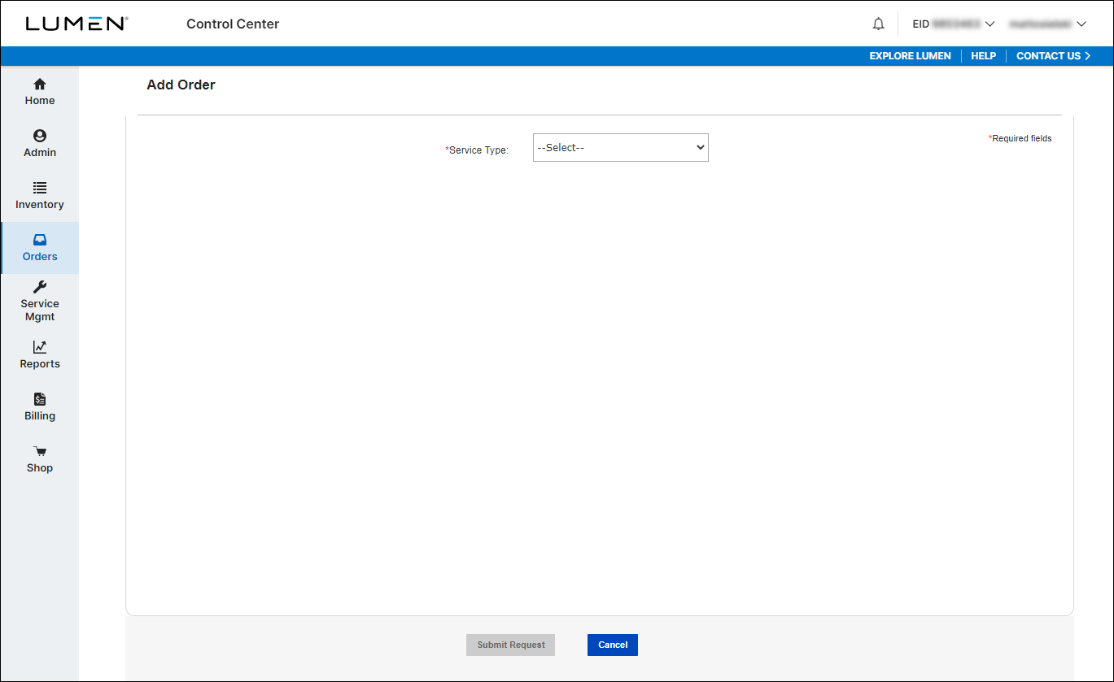
Task: Select the Inventory list icon
Action: point(40,188)
